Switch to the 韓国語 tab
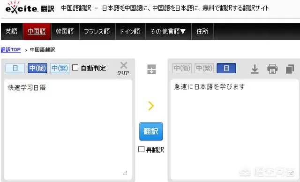Viewport: 300px width, 182px height. coord(65,31)
